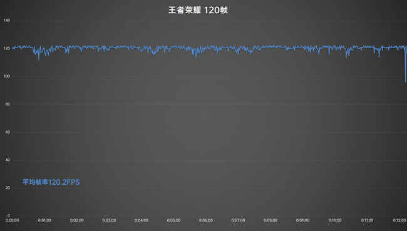
Task: Click the 0:01:00 time label
Action: [44, 220]
